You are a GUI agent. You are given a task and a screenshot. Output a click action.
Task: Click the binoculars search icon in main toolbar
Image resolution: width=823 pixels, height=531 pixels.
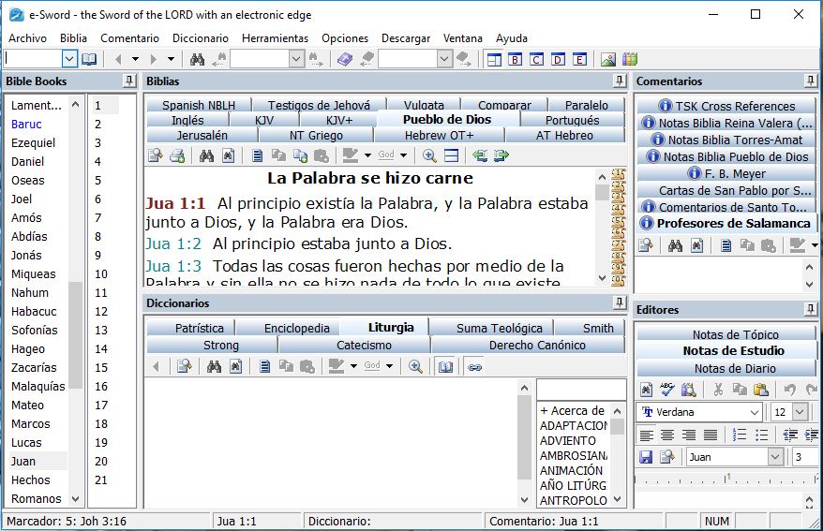coord(197,59)
